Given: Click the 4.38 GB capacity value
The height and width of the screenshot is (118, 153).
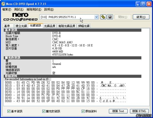Looking at the screenshot, I should 57,49.
